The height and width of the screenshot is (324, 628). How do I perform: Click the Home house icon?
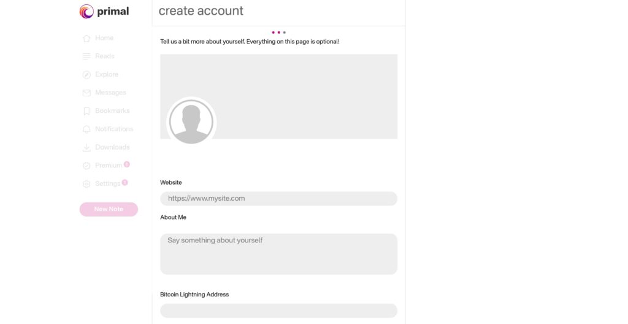(86, 38)
